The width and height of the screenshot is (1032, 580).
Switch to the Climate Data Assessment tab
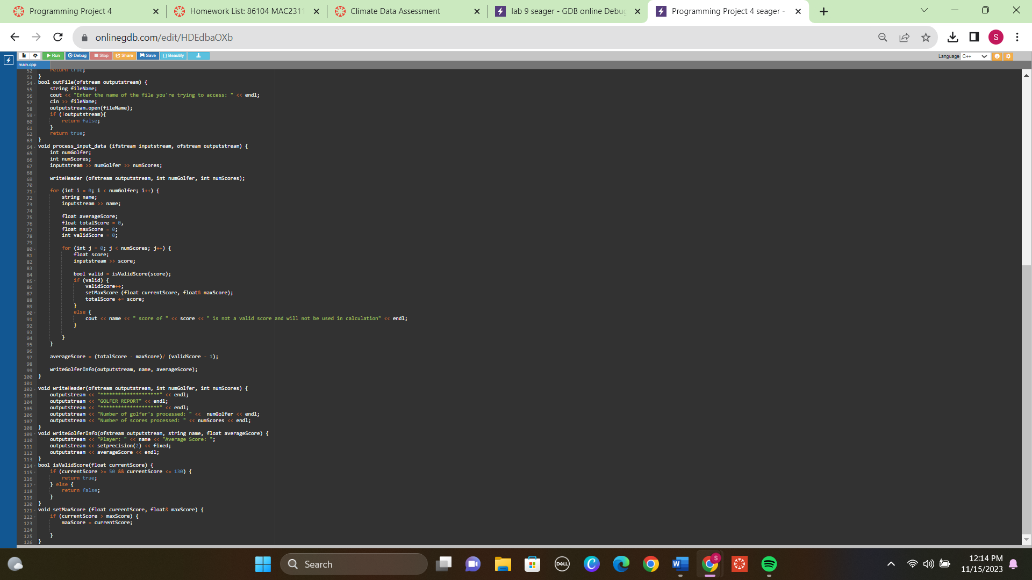[407, 11]
